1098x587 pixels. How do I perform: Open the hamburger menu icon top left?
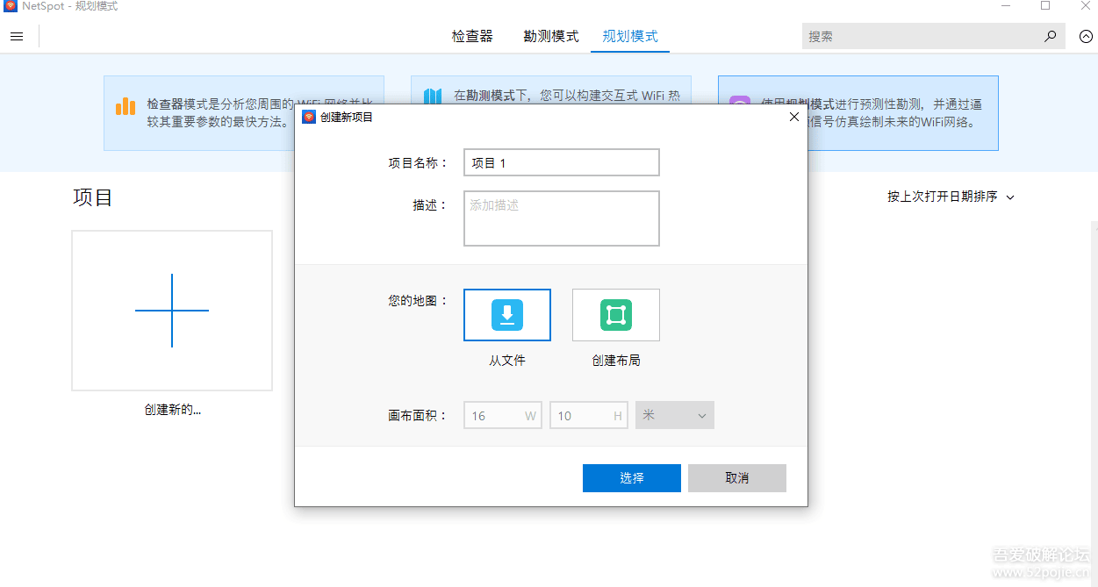17,36
